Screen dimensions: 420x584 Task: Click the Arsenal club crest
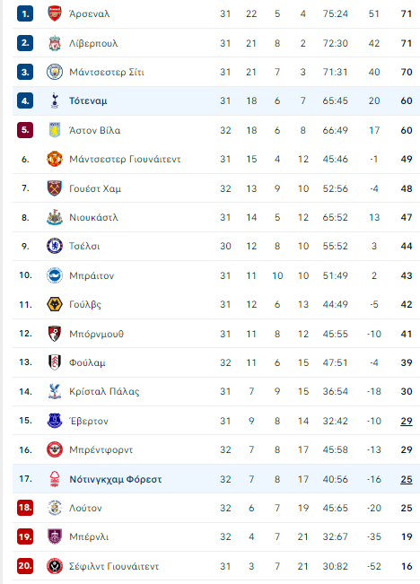55,13
